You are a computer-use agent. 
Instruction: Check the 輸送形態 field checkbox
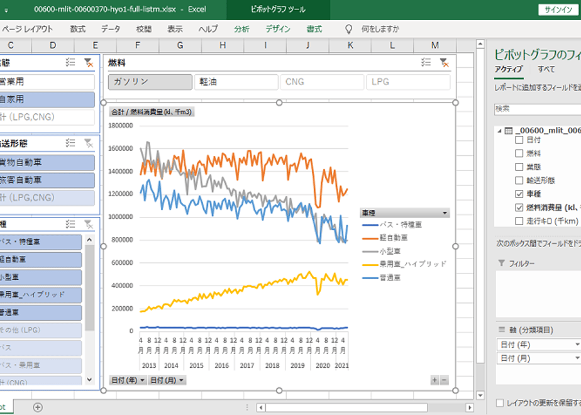519,180
